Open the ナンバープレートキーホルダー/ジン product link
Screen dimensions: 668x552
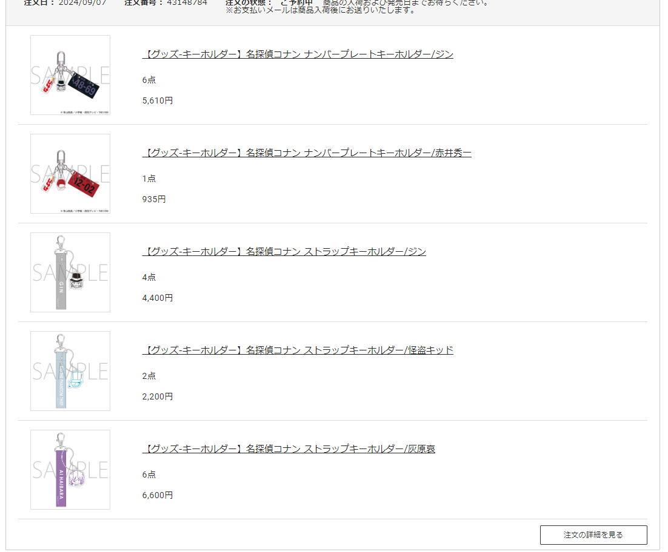298,54
